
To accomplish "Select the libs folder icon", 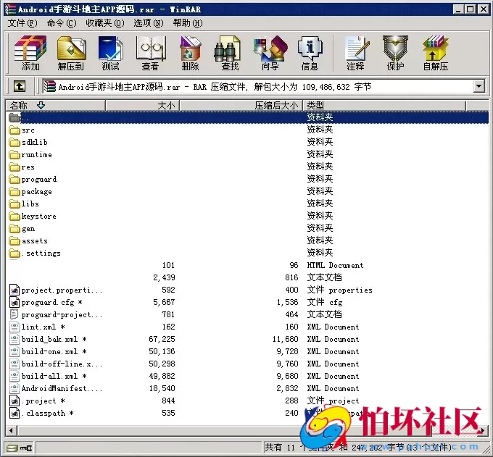I will [x=14, y=204].
